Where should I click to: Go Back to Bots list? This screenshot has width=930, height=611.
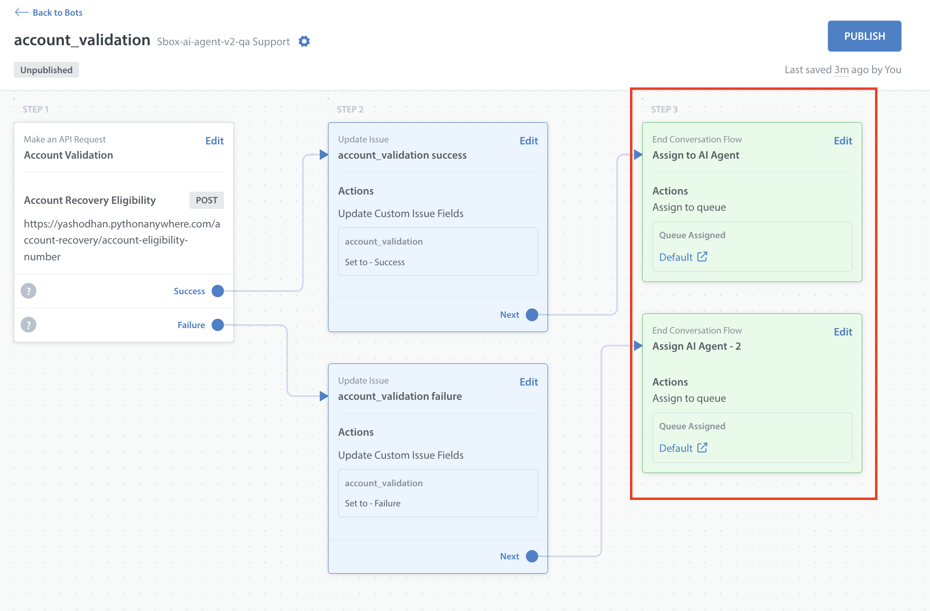pyautogui.click(x=57, y=12)
